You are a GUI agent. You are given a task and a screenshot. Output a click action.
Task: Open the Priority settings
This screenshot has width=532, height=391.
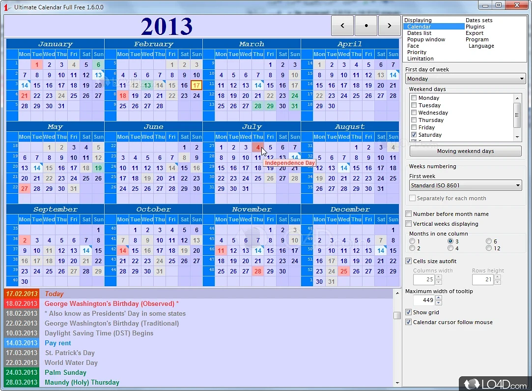pyautogui.click(x=417, y=52)
